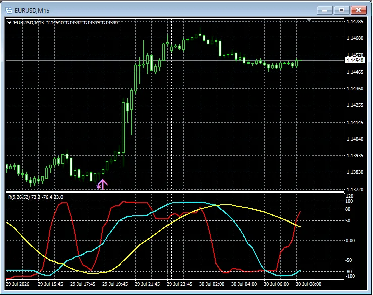The height and width of the screenshot is (295, 373).
Task: Click the indicator scale value 120
Action: (x=349, y=196)
